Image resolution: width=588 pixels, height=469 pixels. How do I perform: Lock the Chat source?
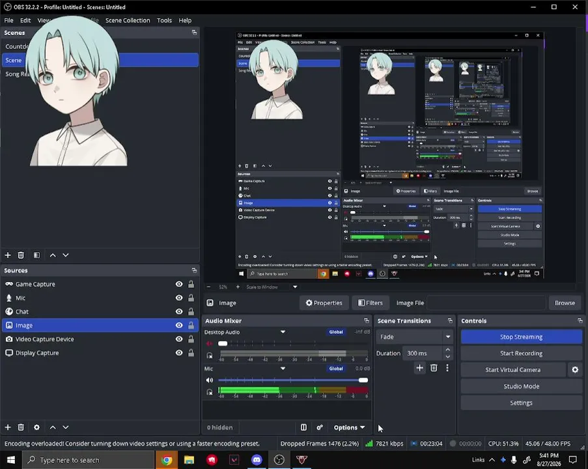click(x=191, y=311)
